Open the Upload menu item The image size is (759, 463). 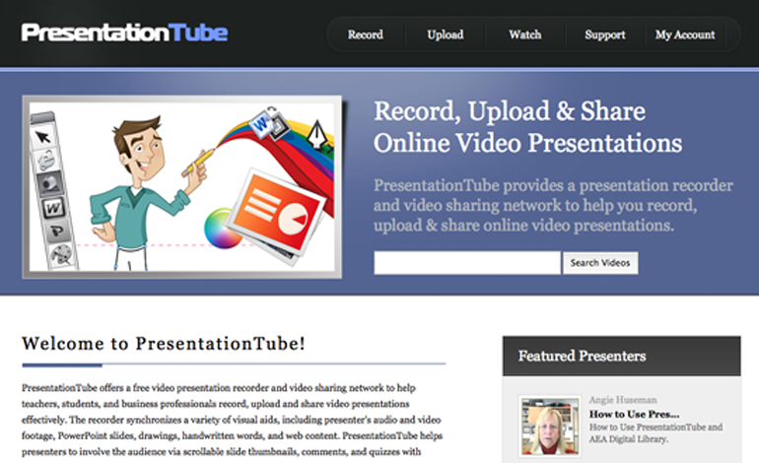pyautogui.click(x=446, y=34)
